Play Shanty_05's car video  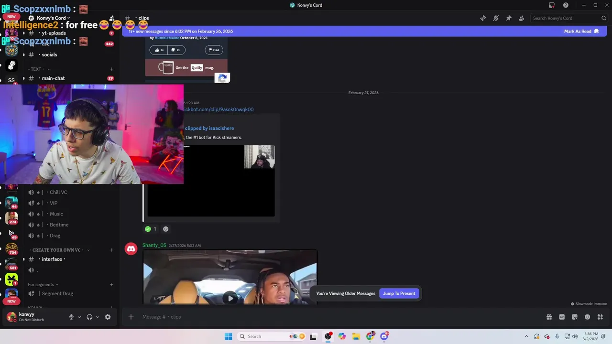(x=230, y=298)
